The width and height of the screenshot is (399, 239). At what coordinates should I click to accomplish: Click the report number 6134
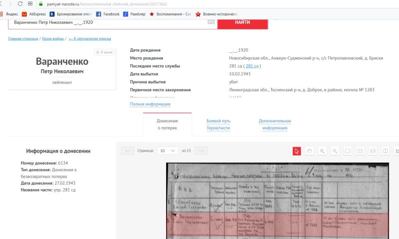click(63, 163)
